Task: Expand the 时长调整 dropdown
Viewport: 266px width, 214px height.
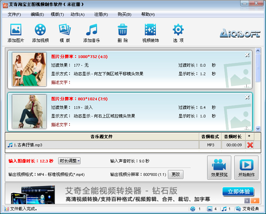Action: tap(70, 161)
